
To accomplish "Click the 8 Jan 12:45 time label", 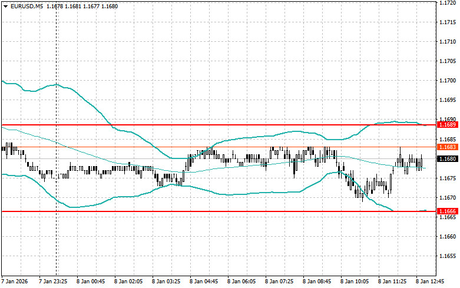I will tap(430, 282).
